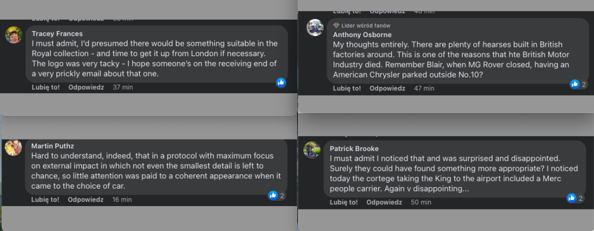The image size is (594, 231).
Task: Reply to Anthony Osborne via Odpowiedz
Action: coord(387,89)
